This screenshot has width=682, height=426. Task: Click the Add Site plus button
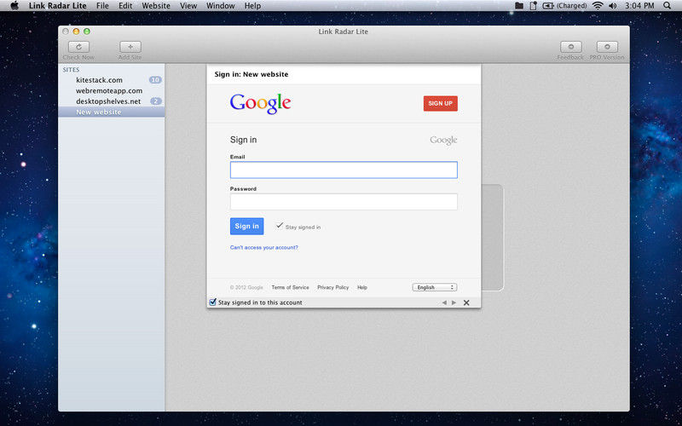click(x=130, y=47)
